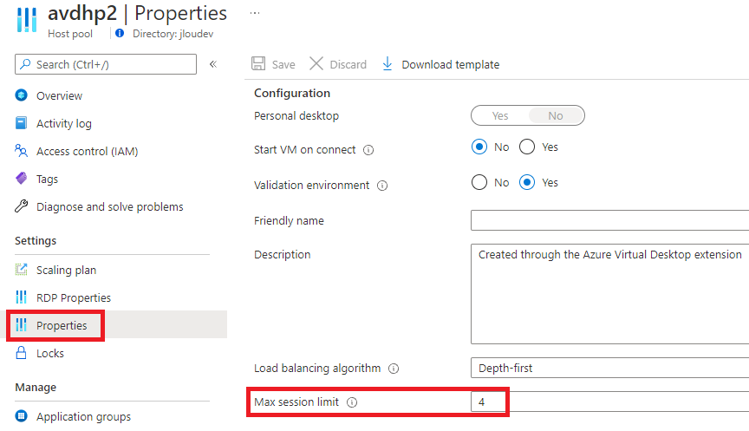
Task: Select Yes for Start VM on connect
Action: 527,147
